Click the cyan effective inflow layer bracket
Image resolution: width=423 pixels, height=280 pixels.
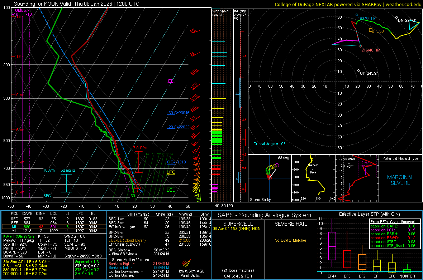(66, 183)
